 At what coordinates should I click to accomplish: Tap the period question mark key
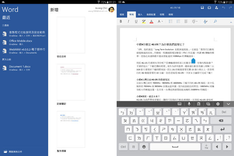[228, 138]
